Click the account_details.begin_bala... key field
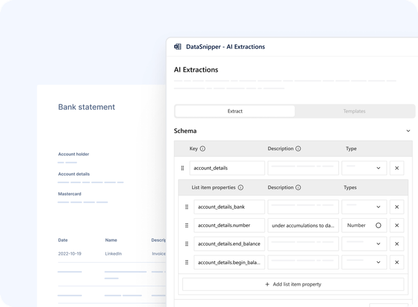Image resolution: width=418 pixels, height=307 pixels. [x=229, y=263]
